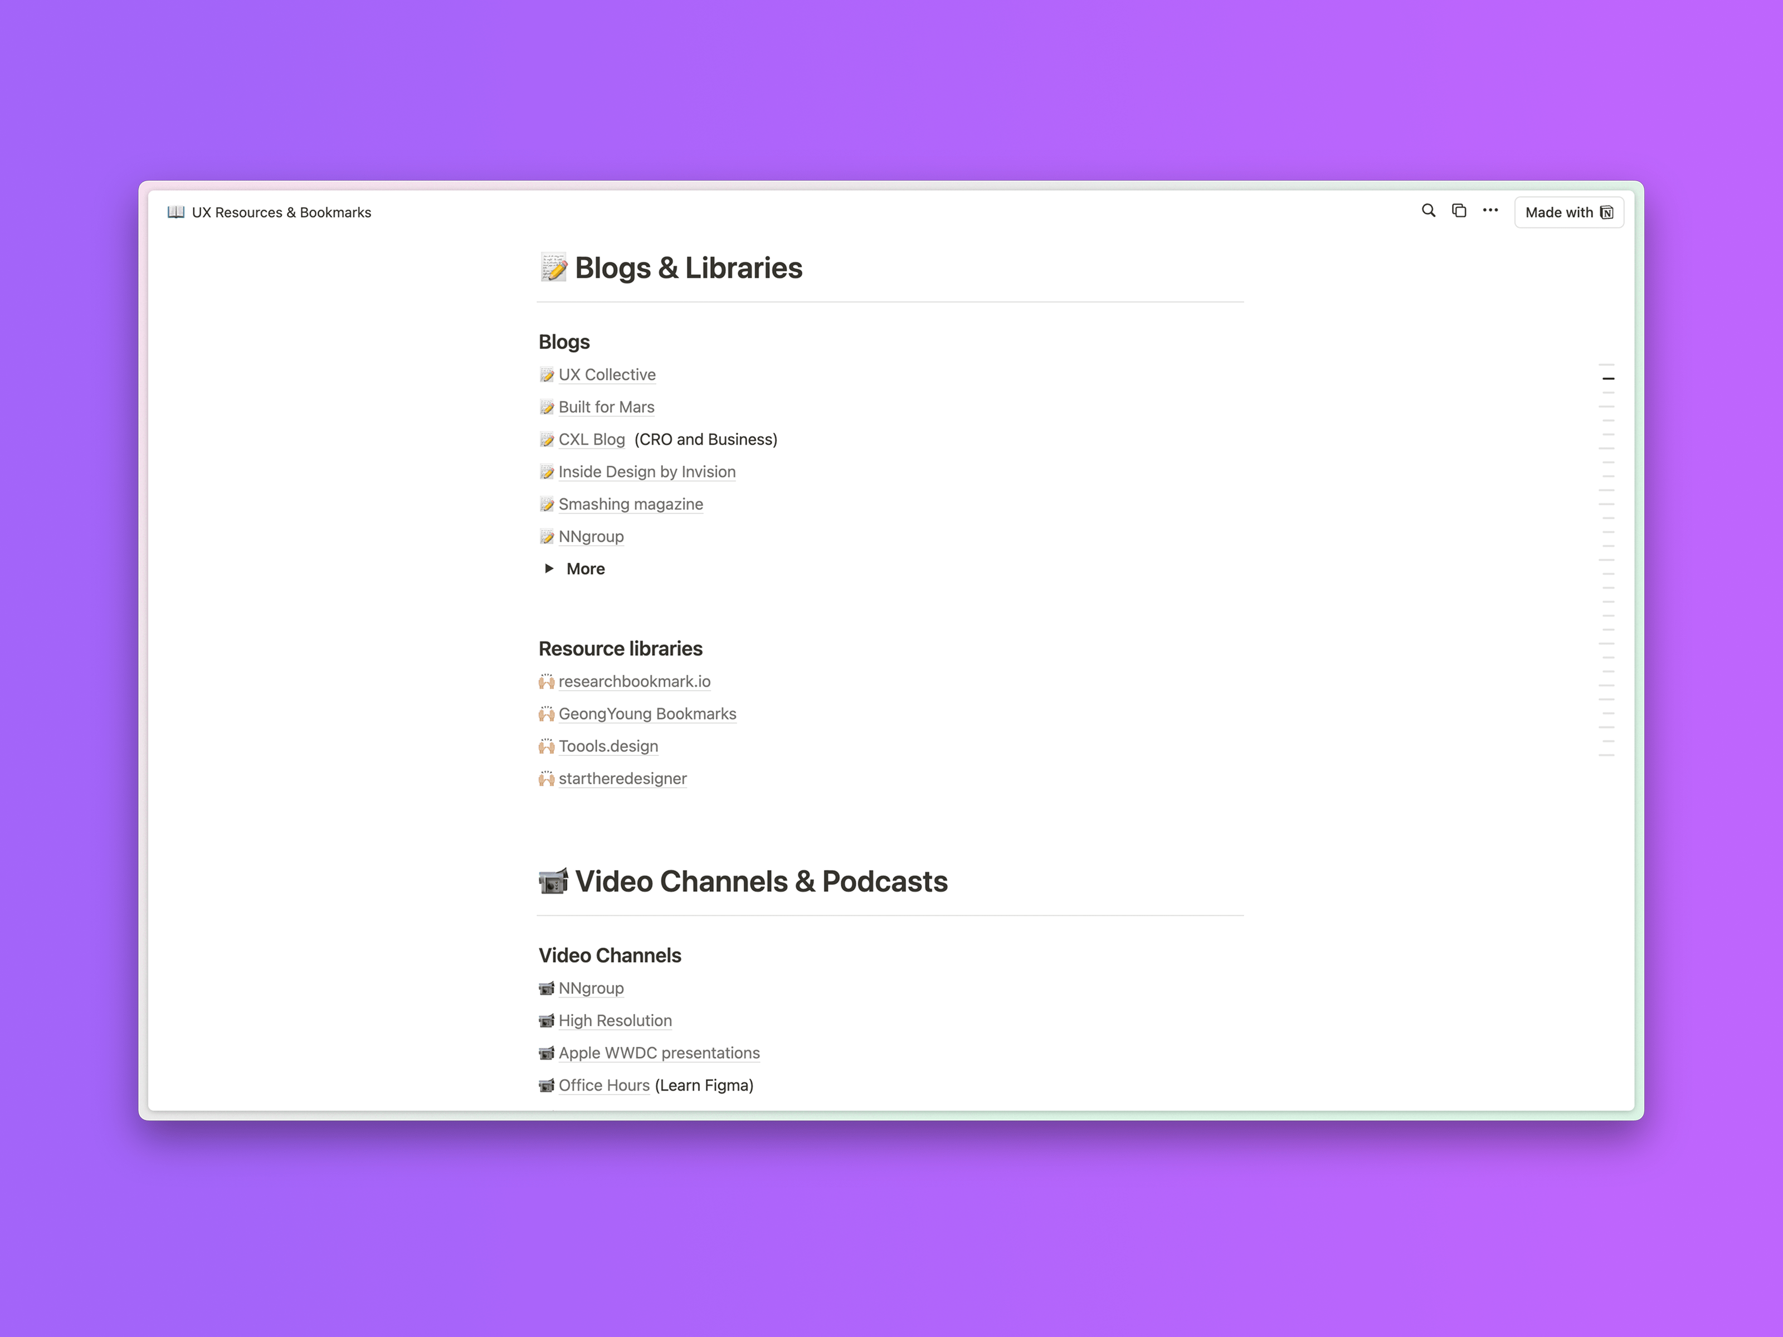Open the High Resolution channel link
Screen dimensions: 1783x1337
pos(615,1020)
